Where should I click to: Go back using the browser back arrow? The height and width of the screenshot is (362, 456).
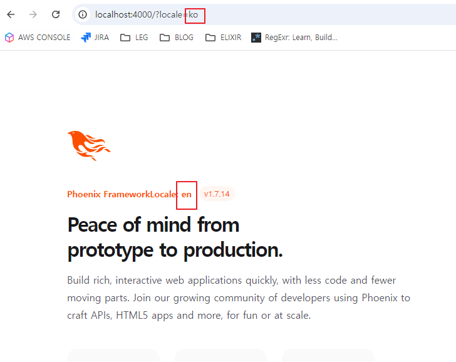(x=11, y=14)
